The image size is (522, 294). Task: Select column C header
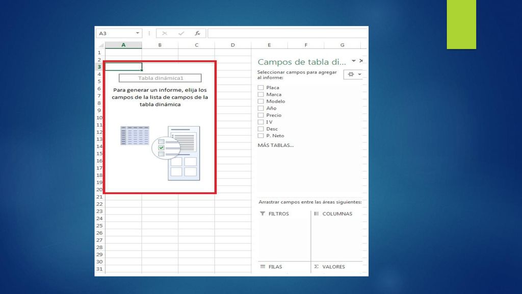click(x=196, y=45)
